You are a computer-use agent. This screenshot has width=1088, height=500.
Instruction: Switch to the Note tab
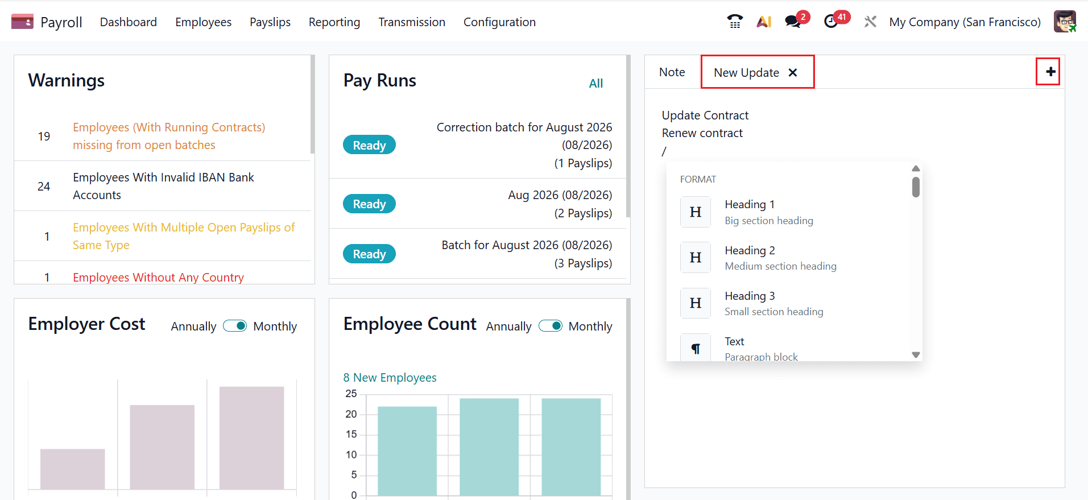coord(672,72)
